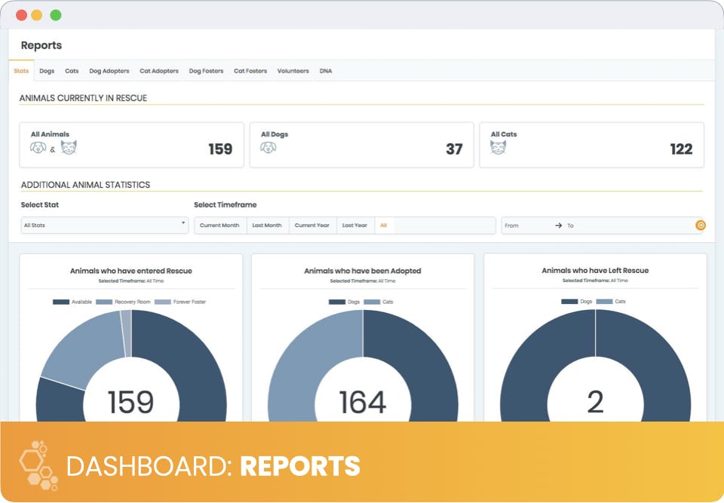Toggle the Available legend in entered Rescue chart
Viewport: 724px width, 503px height.
pos(72,302)
